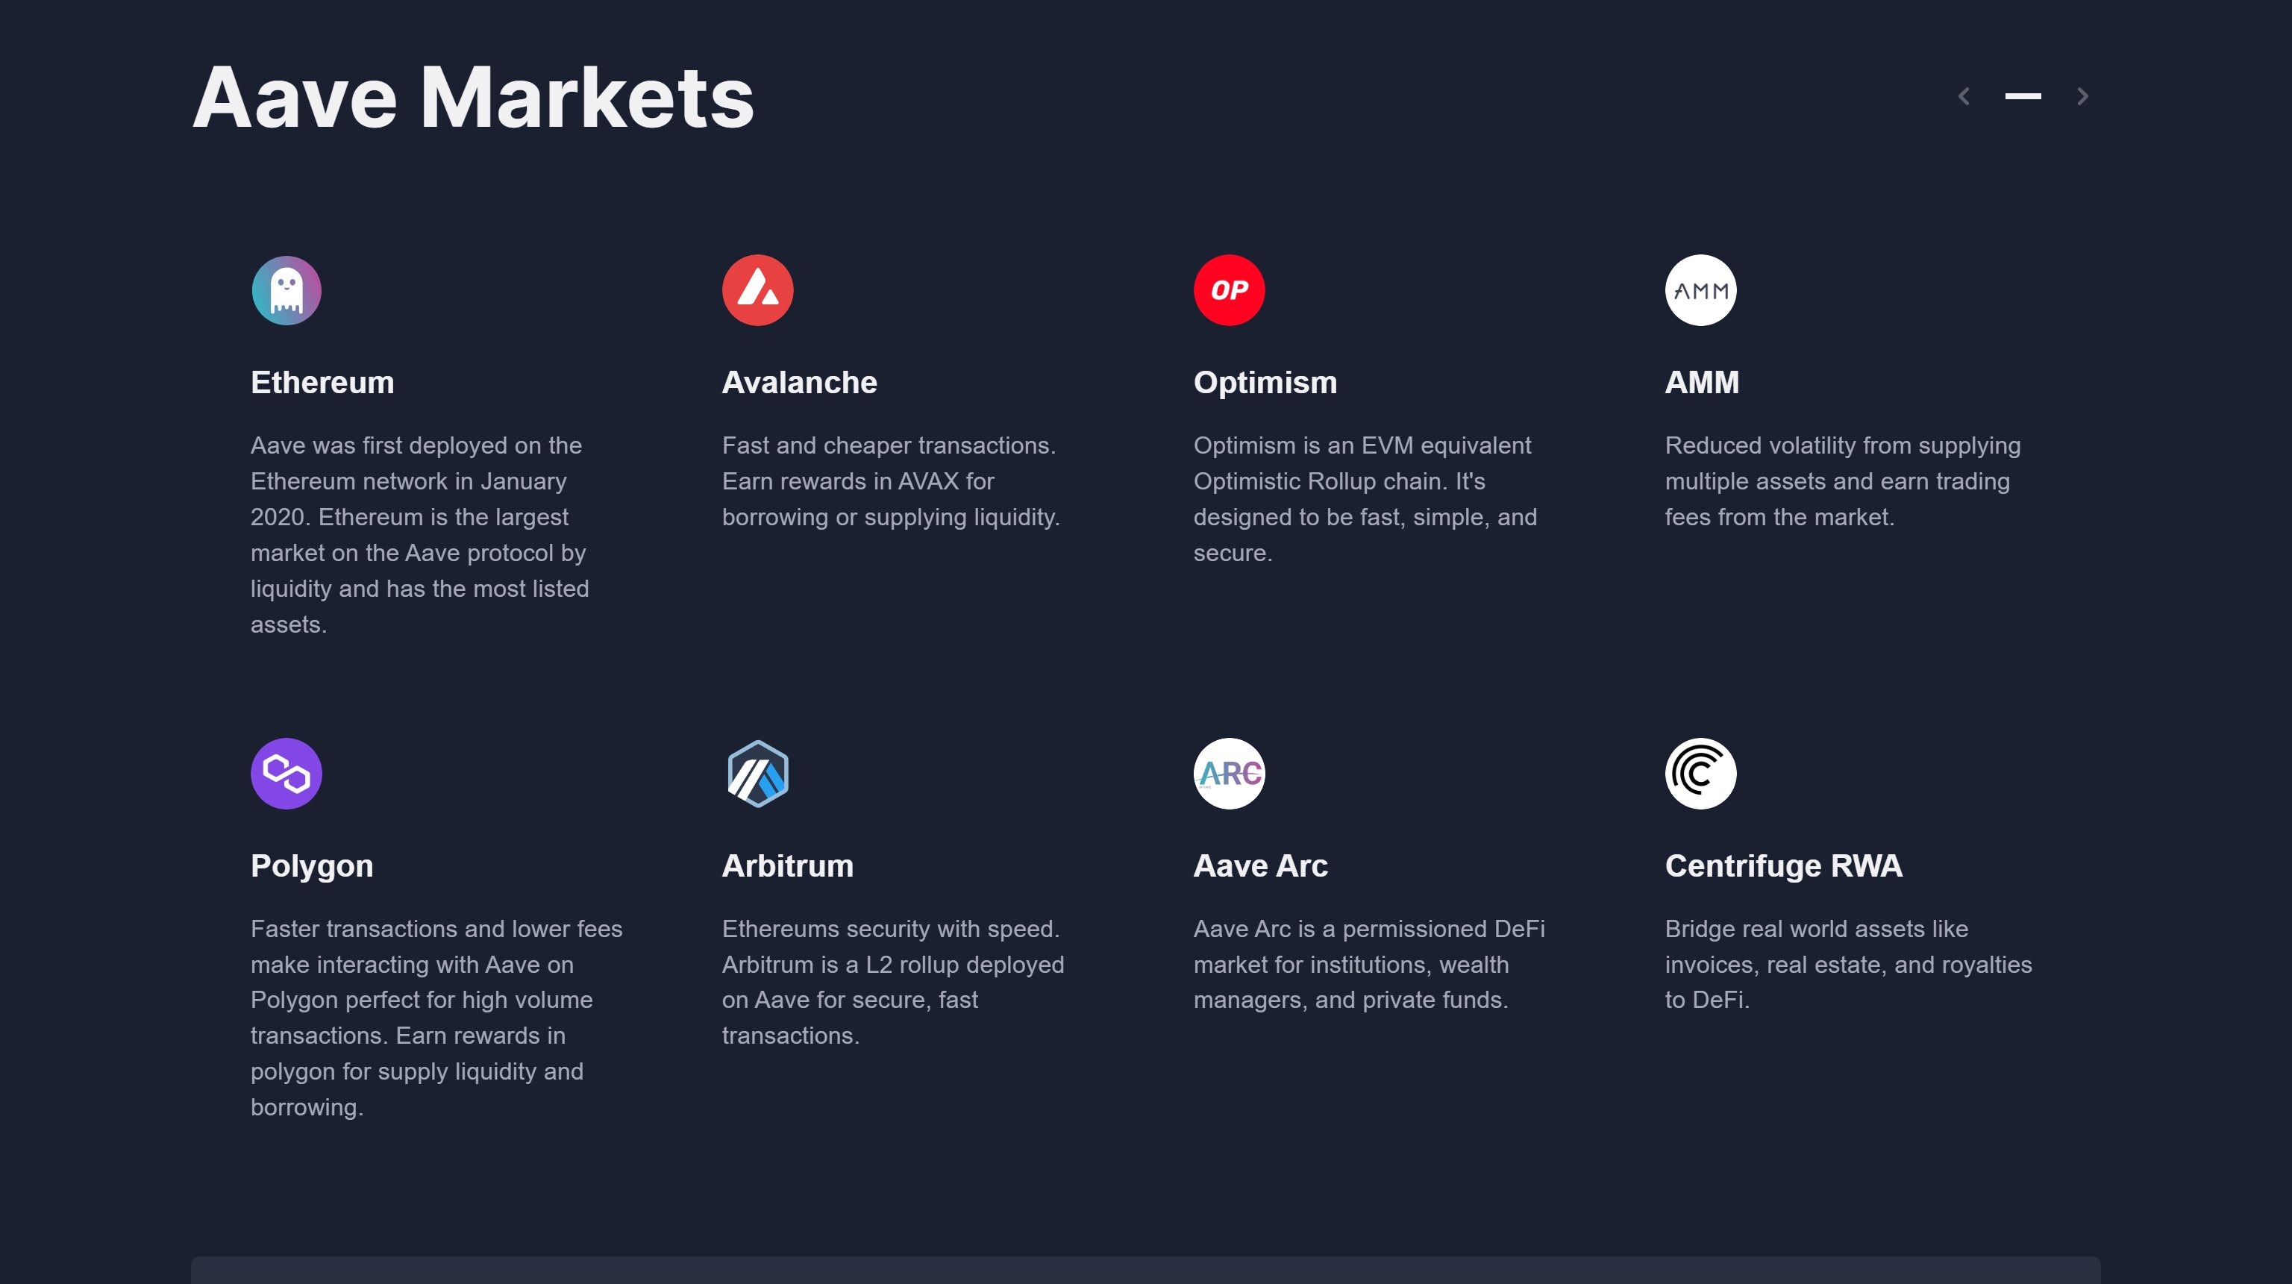
Task: Go to previous markets slide arrow
Action: [1964, 96]
